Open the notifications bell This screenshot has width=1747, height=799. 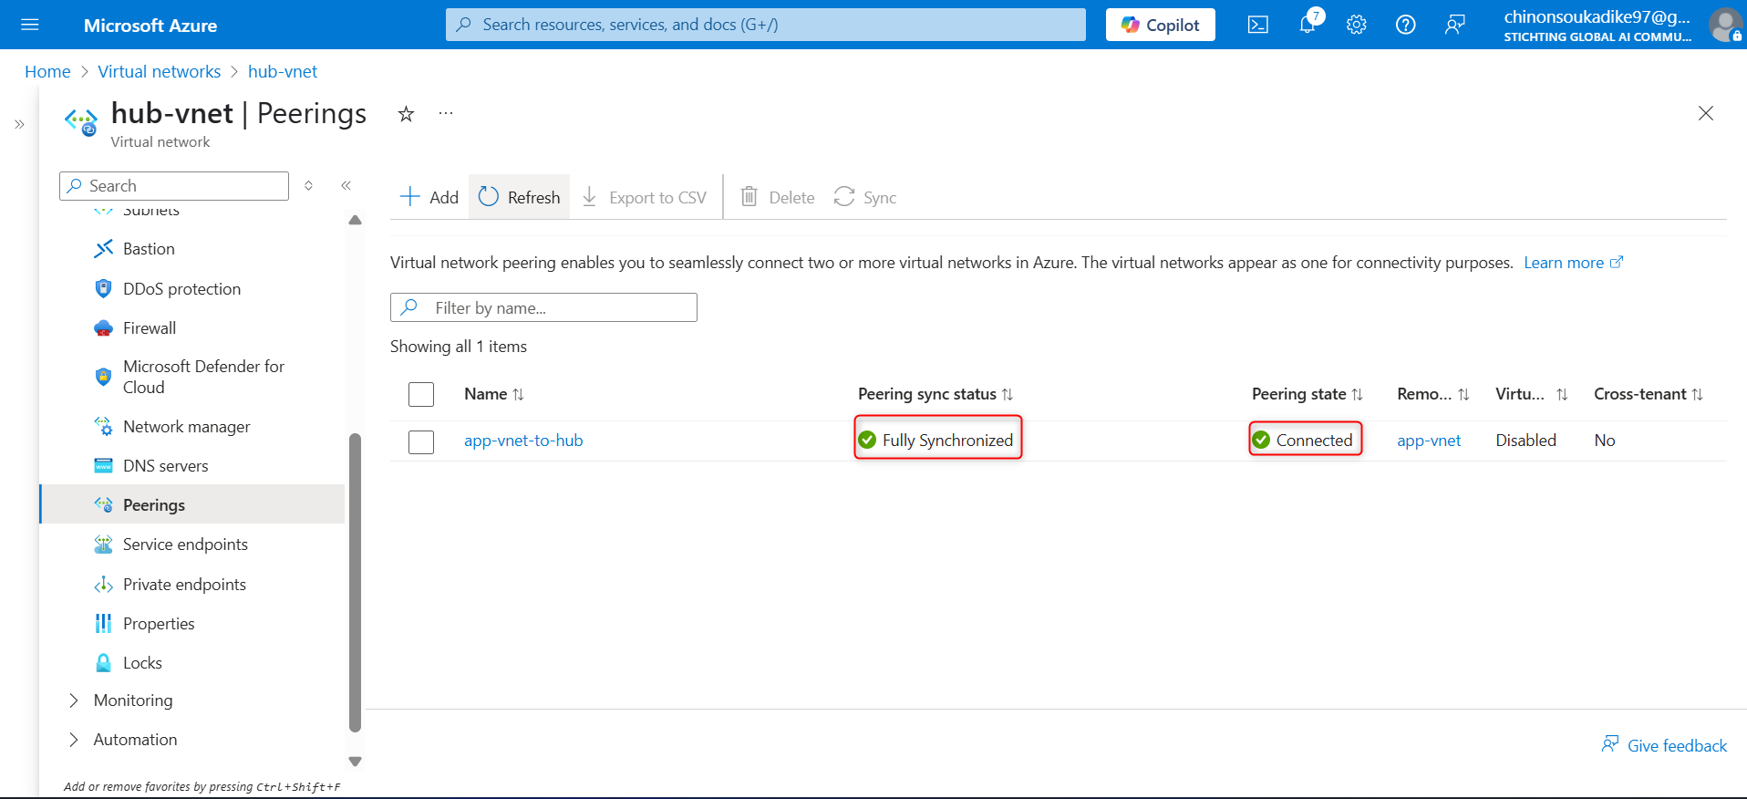click(1308, 24)
